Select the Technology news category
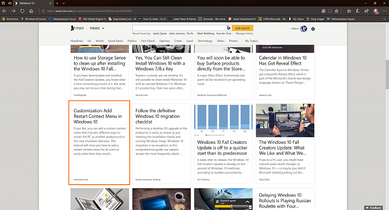Image resolution: width=389 pixels, height=210 pixels. (205, 41)
